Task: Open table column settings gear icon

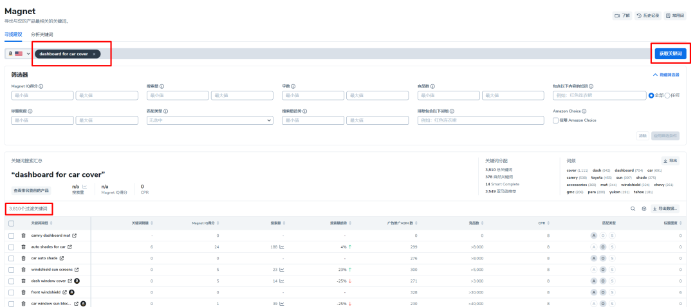Action: pyautogui.click(x=644, y=209)
